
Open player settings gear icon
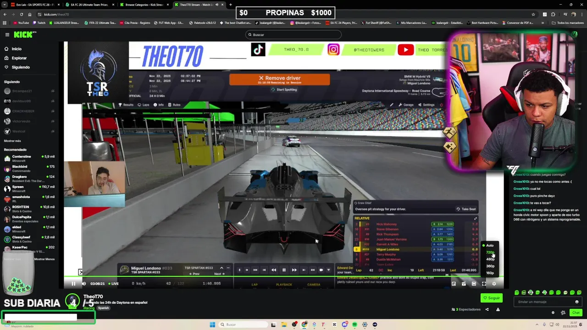[494, 284]
